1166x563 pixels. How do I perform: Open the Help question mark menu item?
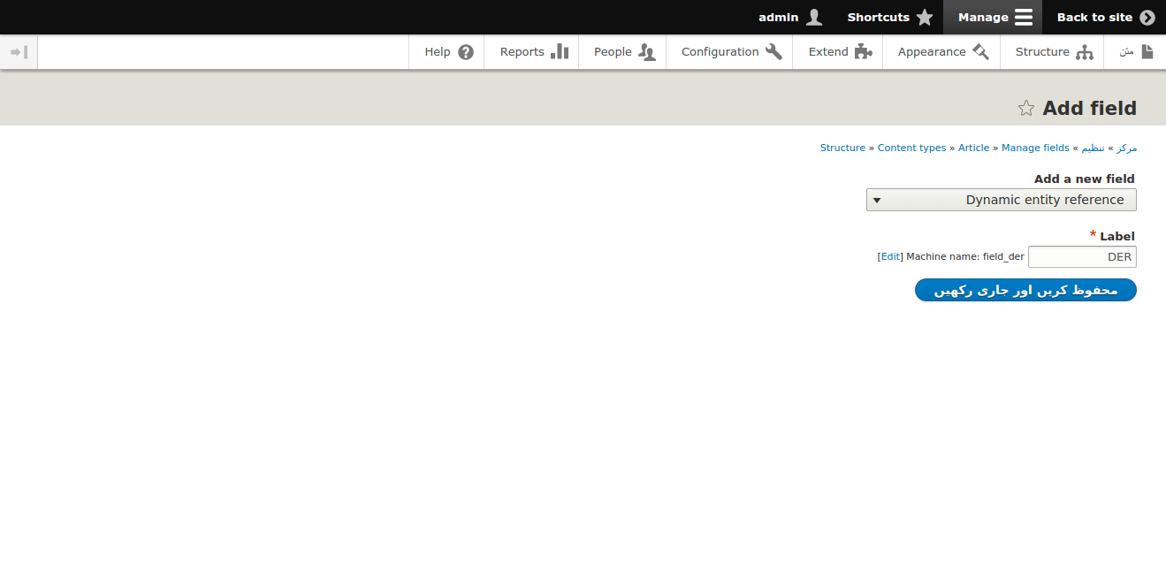448,52
